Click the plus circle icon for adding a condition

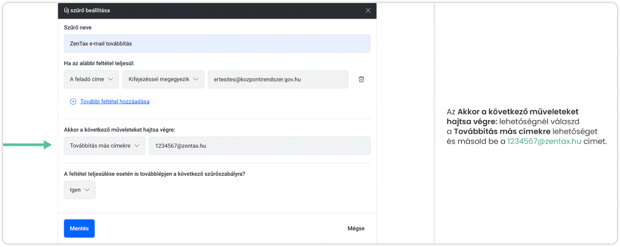(x=73, y=101)
